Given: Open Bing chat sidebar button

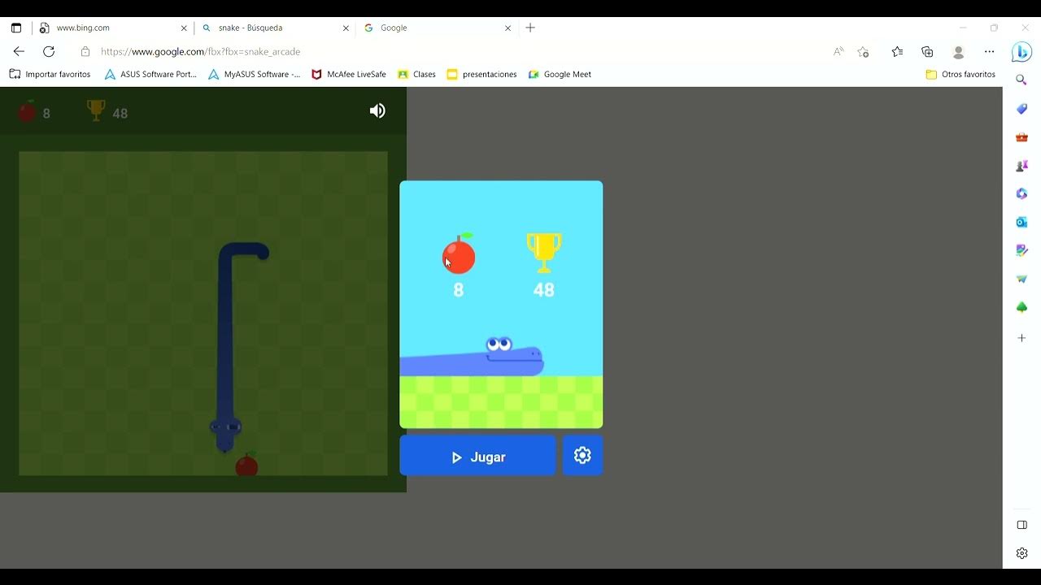Looking at the screenshot, I should [1021, 52].
